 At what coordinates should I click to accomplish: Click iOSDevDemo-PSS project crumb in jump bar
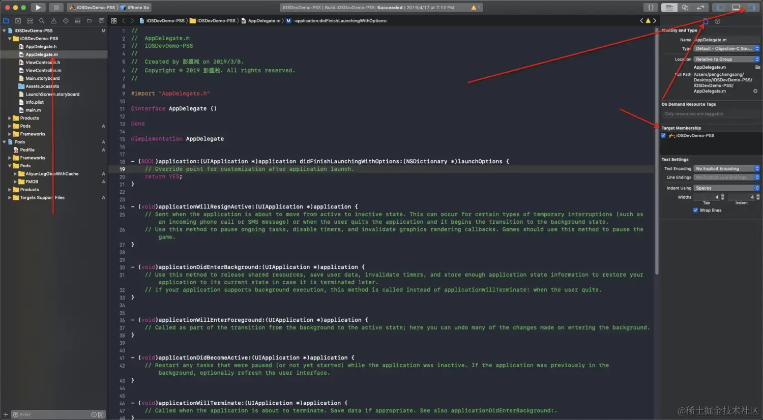[x=162, y=21]
